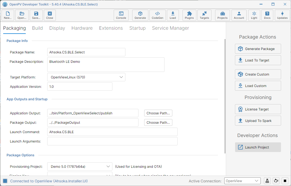Click the Generate cube icon in the toolbar
This screenshot has height=186, width=291.
point(140,15)
